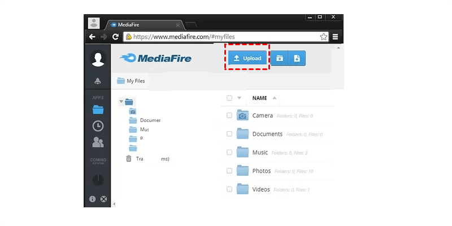Sort by the NAME column header
Viewport: 452px width, 226px height.
[x=259, y=98]
